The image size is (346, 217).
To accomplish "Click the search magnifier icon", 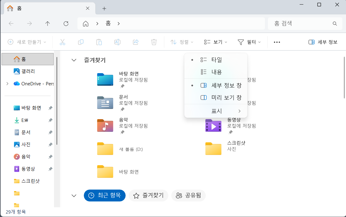I will pyautogui.click(x=335, y=23).
